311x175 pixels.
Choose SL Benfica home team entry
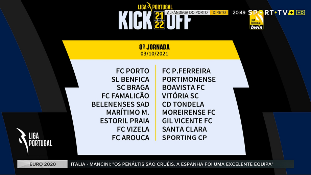click(x=130, y=79)
